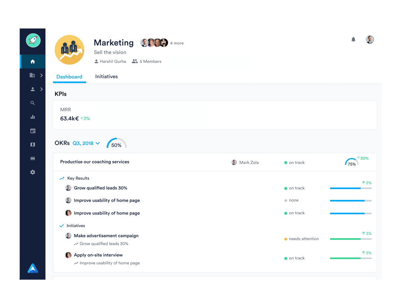Viewport: 411px width, 301px height.
Task: Click the Sell the vision tagline
Action: [110, 52]
